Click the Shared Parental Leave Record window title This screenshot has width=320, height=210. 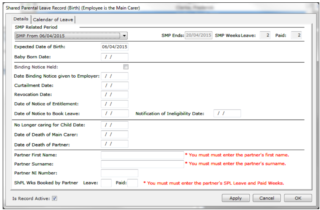pyautogui.click(x=73, y=8)
